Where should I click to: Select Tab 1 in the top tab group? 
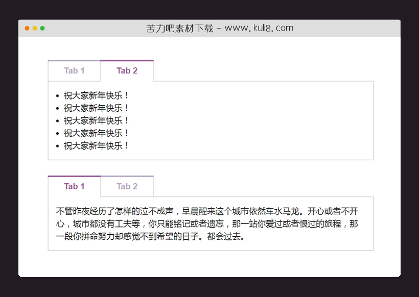pos(74,70)
